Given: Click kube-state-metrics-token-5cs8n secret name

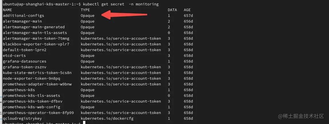Looking at the screenshot, I should (37, 73).
